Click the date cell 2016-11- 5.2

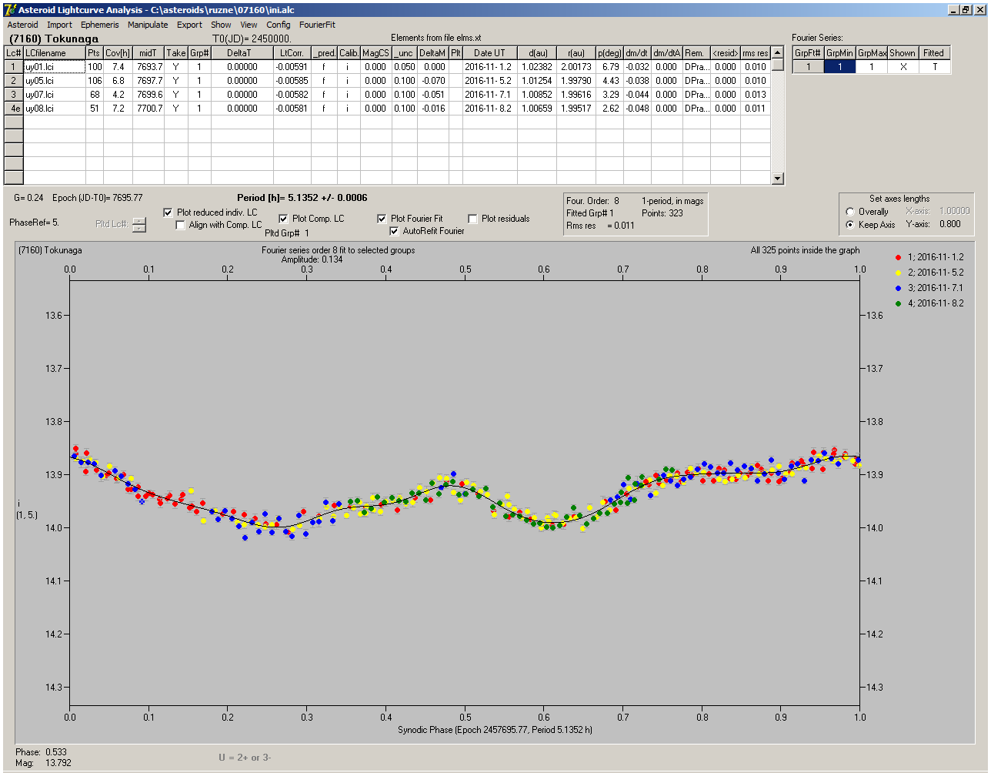click(489, 81)
